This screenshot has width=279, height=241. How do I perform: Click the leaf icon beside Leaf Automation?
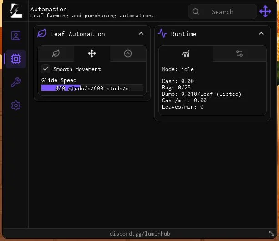(x=42, y=33)
